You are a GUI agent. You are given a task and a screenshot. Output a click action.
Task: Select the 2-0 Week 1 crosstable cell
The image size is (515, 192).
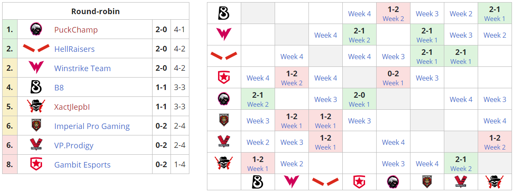coord(359,99)
